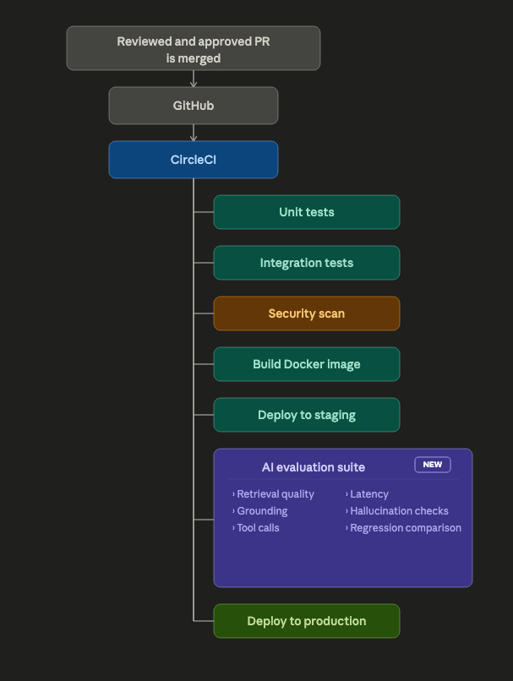Image resolution: width=513 pixels, height=681 pixels.
Task: Select the GitHub node
Action: coord(194,106)
